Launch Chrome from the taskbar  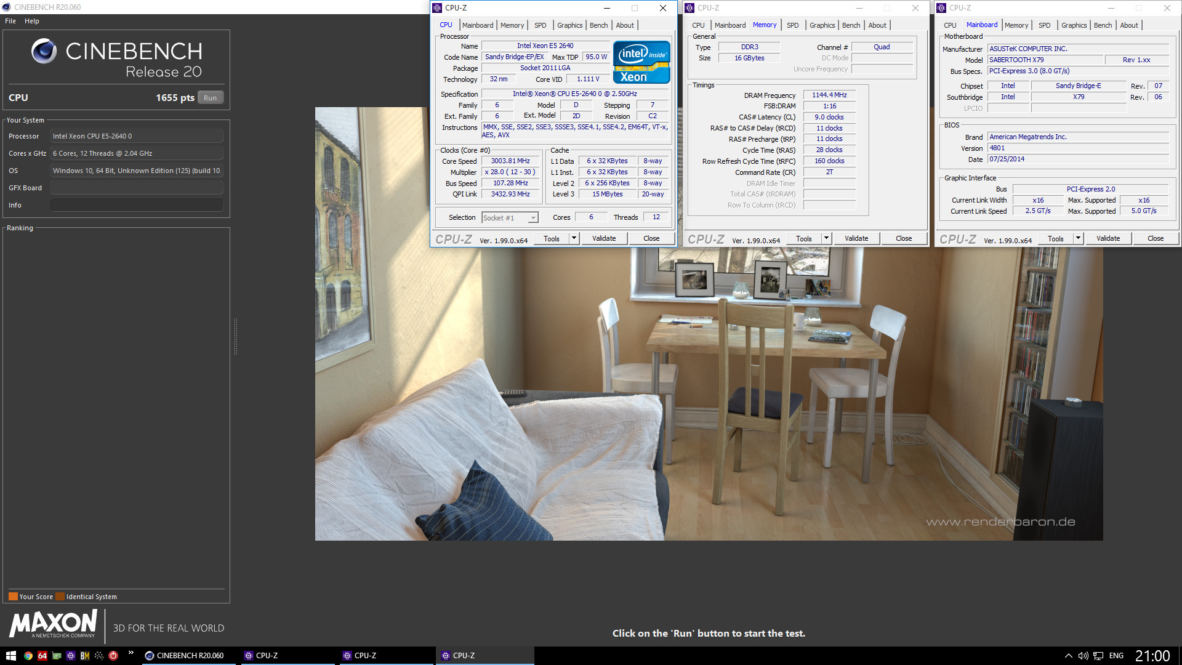pyautogui.click(x=28, y=656)
